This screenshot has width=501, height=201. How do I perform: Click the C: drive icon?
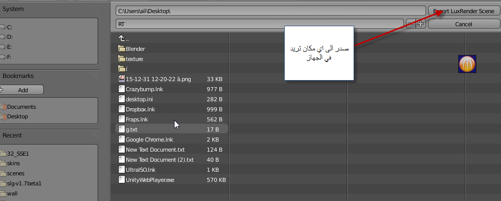click(4, 27)
